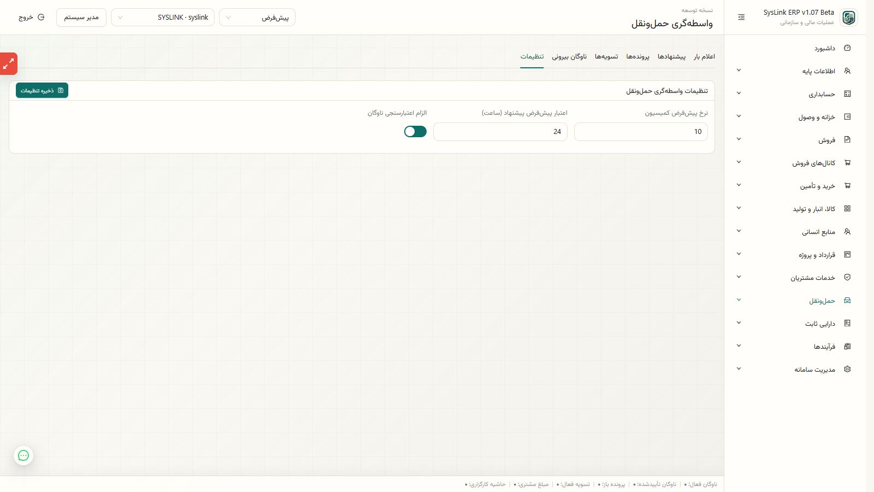Click the حسابداری accounting icon

847,94
